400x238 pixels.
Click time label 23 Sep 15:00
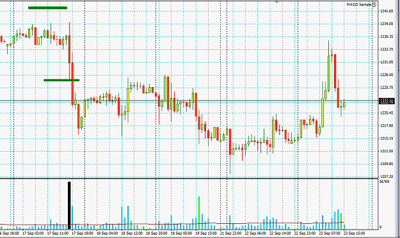tap(355, 233)
